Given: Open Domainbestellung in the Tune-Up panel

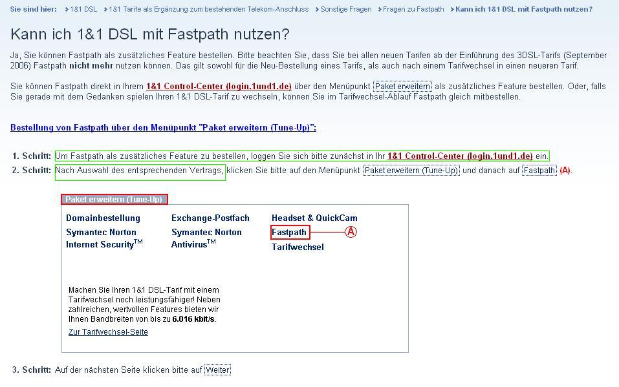Looking at the screenshot, I should (x=103, y=218).
